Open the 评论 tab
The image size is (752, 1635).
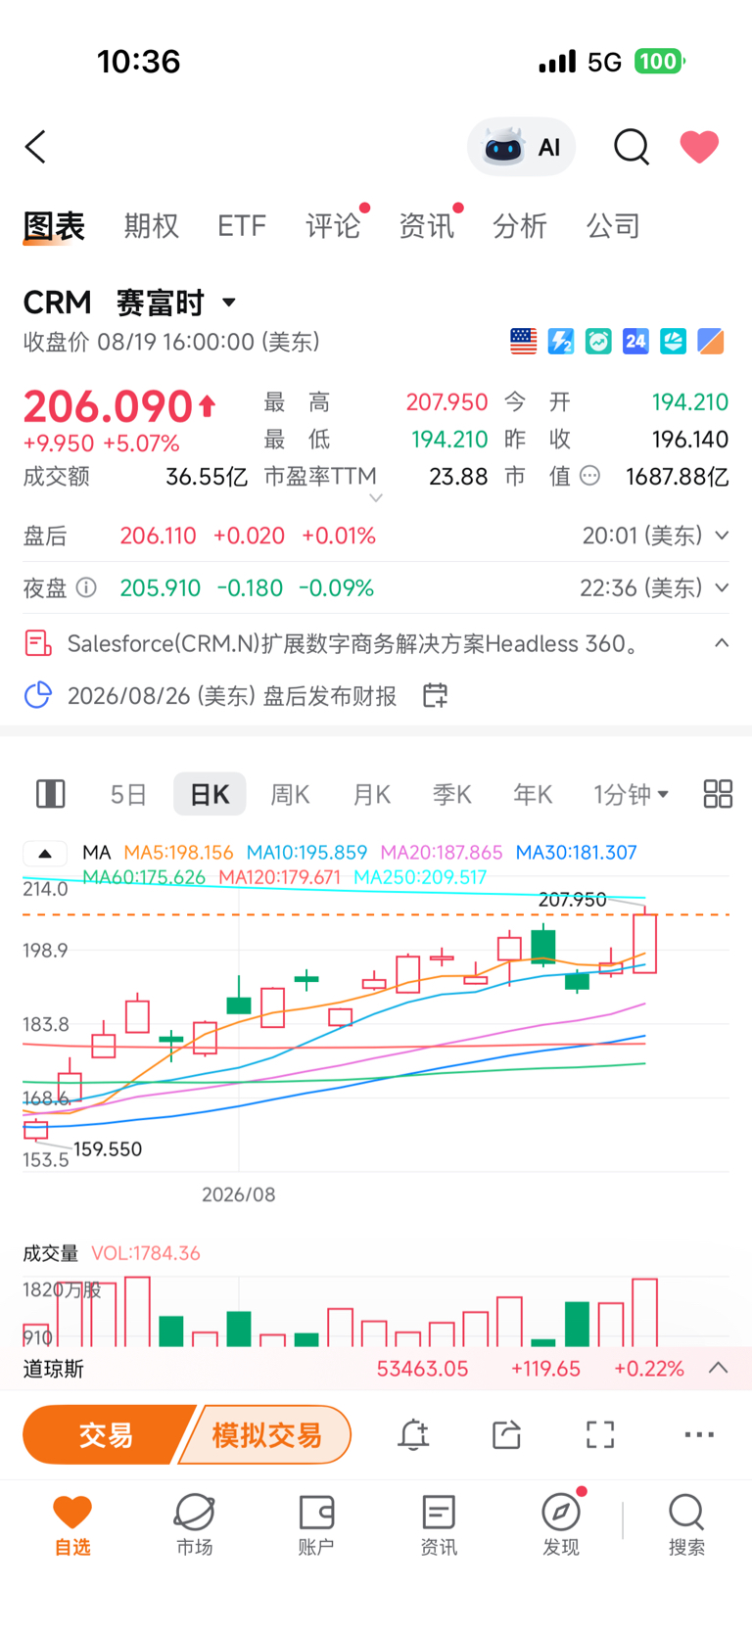tap(333, 226)
